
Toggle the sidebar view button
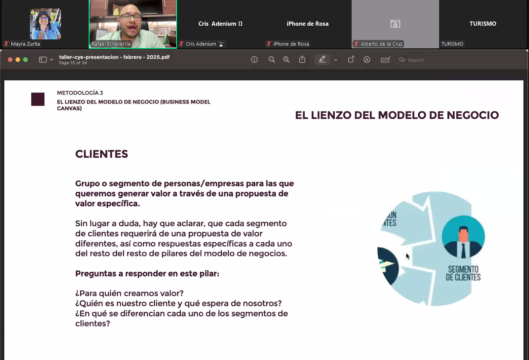pyautogui.click(x=43, y=60)
